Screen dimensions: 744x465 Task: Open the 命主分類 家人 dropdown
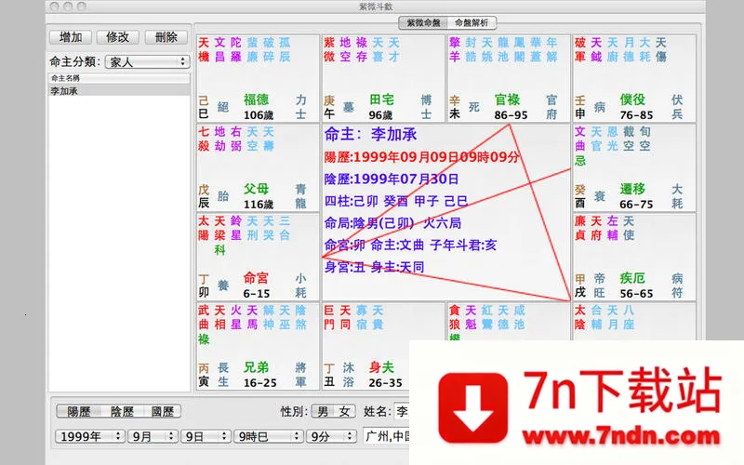(x=147, y=61)
